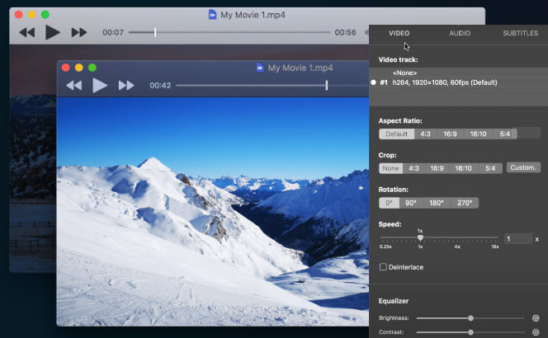548x338 pixels.
Task: Enable the Deinterlace checkbox
Action: [383, 267]
